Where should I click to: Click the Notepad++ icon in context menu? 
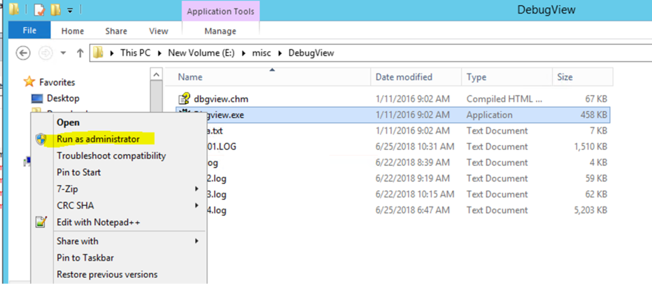(41, 222)
